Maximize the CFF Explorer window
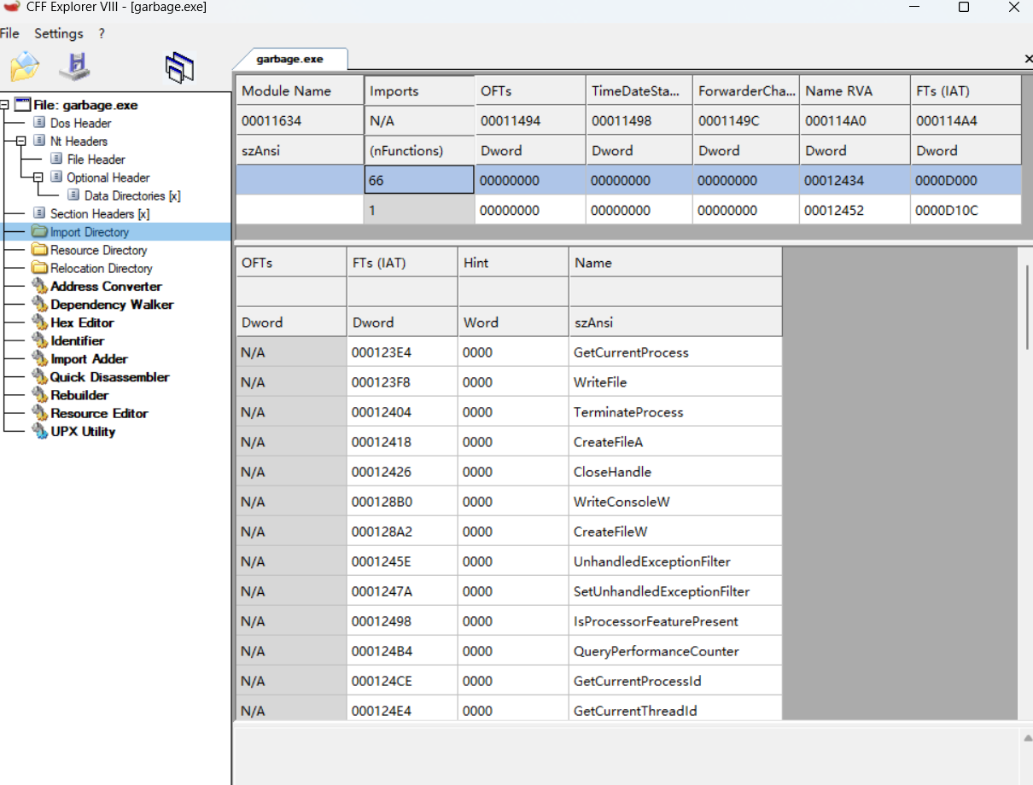 click(x=964, y=8)
